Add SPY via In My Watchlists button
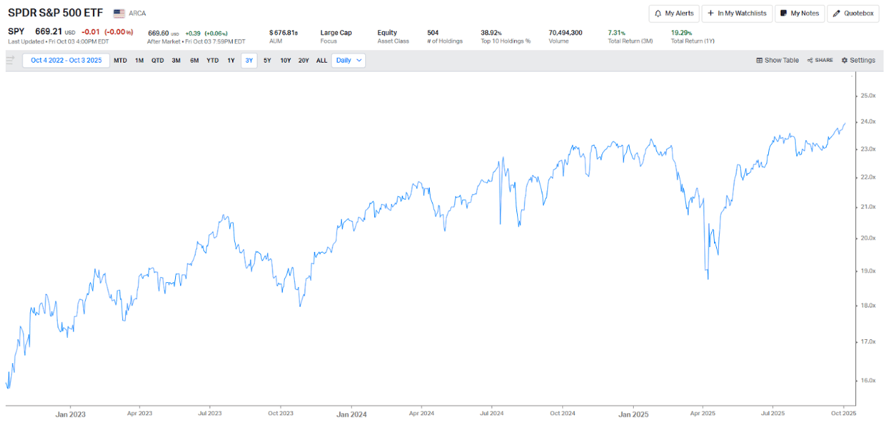This screenshot has width=885, height=425. point(737,13)
